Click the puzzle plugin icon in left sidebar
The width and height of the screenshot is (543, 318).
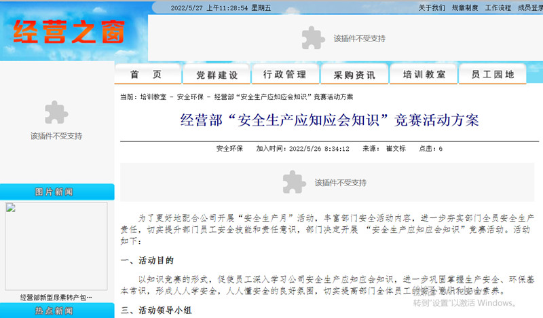click(56, 113)
